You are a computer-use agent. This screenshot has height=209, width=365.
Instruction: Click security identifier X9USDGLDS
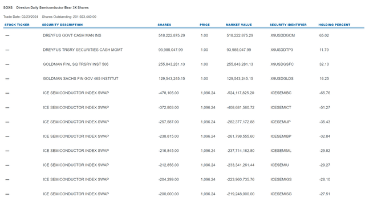pos(282,79)
